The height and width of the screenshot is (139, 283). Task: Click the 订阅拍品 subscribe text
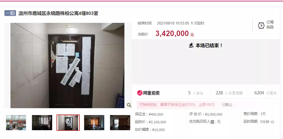[270, 25]
